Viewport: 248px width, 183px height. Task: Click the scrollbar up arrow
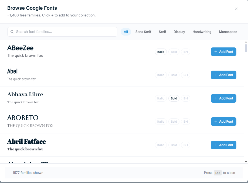(246, 42)
